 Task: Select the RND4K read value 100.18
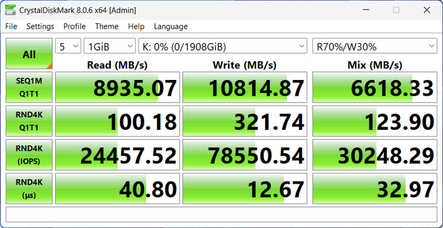[x=117, y=121]
